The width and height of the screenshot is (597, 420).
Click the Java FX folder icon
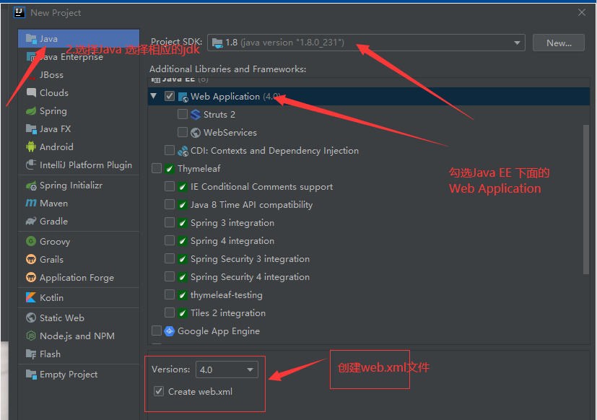(x=31, y=128)
